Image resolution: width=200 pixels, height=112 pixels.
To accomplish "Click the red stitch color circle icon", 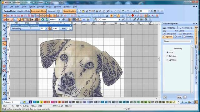I will 132,16.
